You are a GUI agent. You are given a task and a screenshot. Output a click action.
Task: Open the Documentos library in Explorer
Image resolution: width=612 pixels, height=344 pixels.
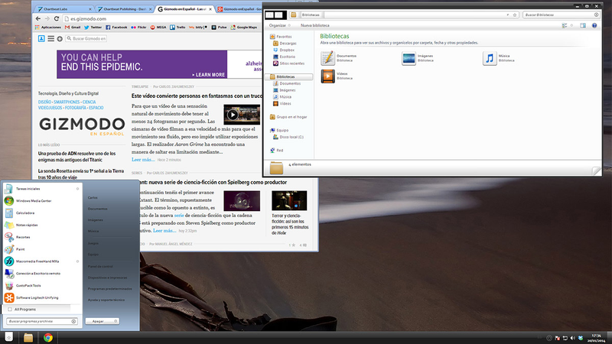point(328,58)
